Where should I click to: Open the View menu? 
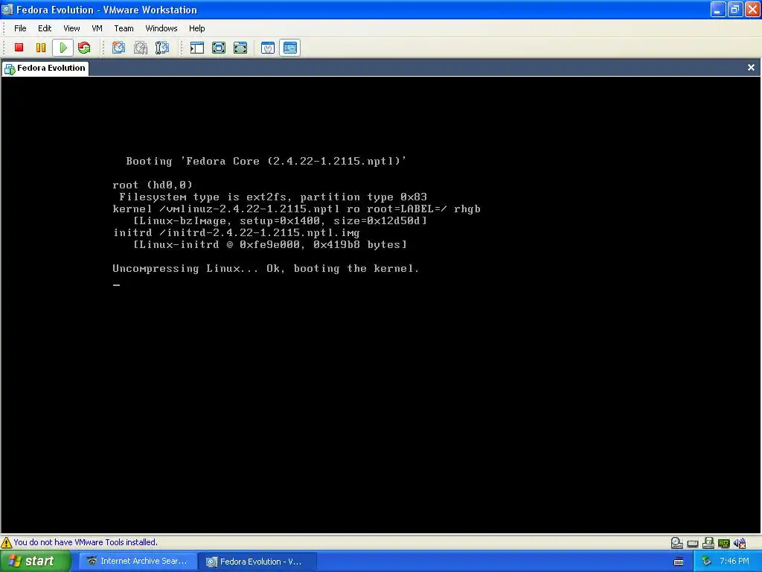point(71,28)
